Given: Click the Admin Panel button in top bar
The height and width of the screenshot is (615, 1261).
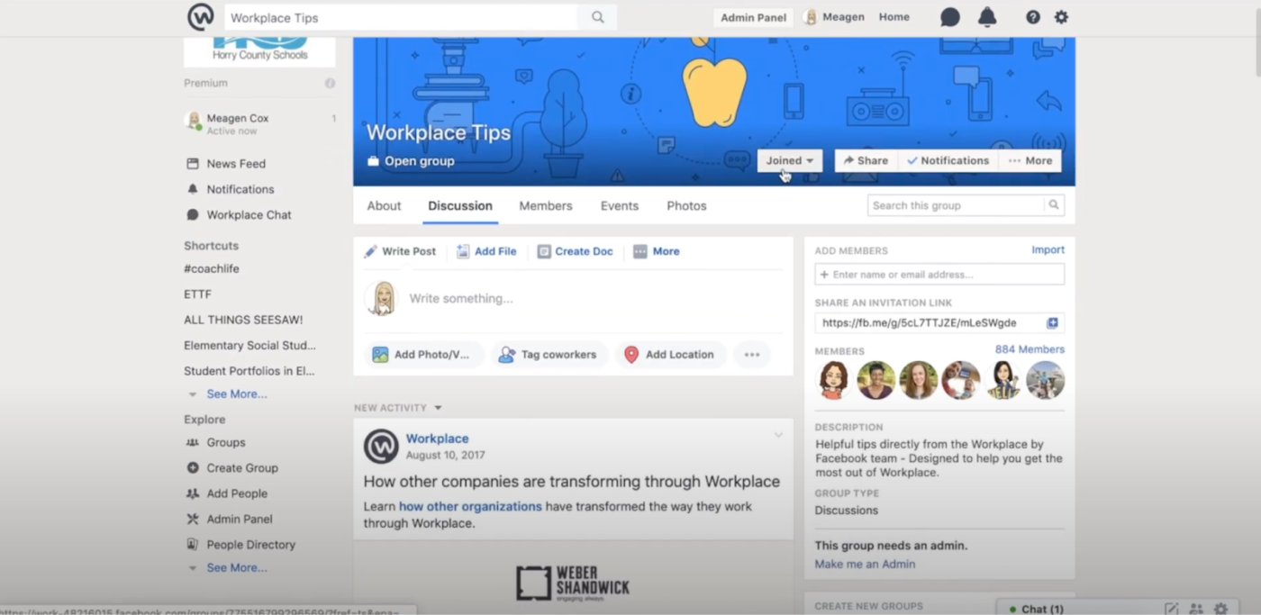Looking at the screenshot, I should tap(753, 17).
